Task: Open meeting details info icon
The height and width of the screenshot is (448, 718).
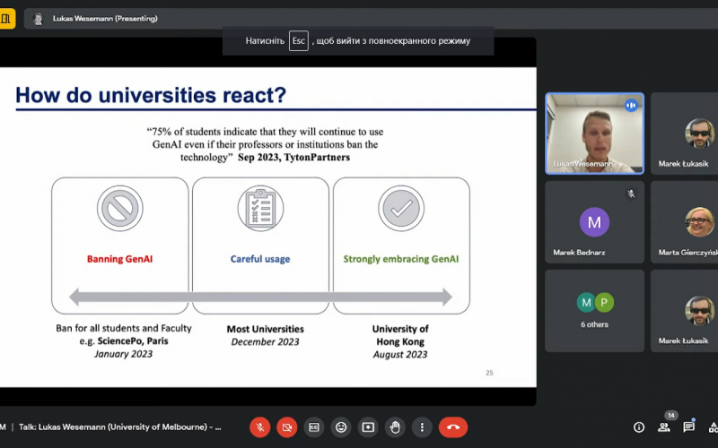Action: click(639, 427)
